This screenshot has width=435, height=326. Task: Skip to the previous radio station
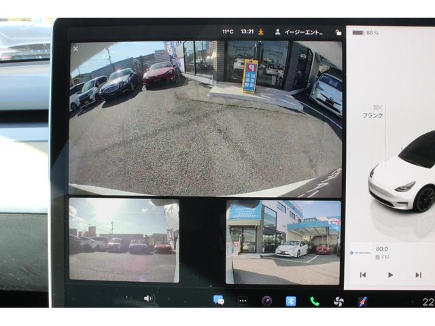pos(363,274)
